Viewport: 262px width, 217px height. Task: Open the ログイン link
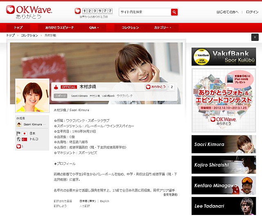tap(252, 12)
